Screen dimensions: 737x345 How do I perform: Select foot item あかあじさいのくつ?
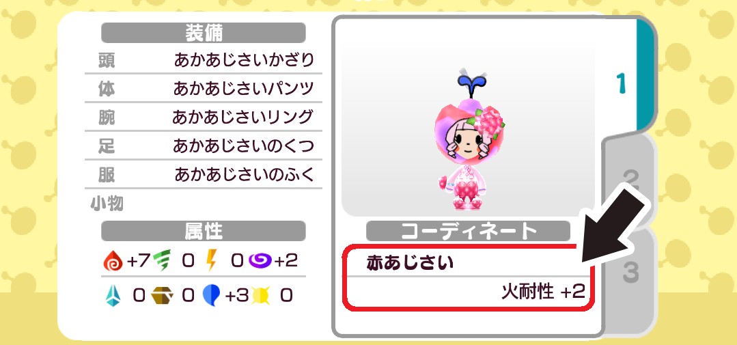tap(204, 147)
